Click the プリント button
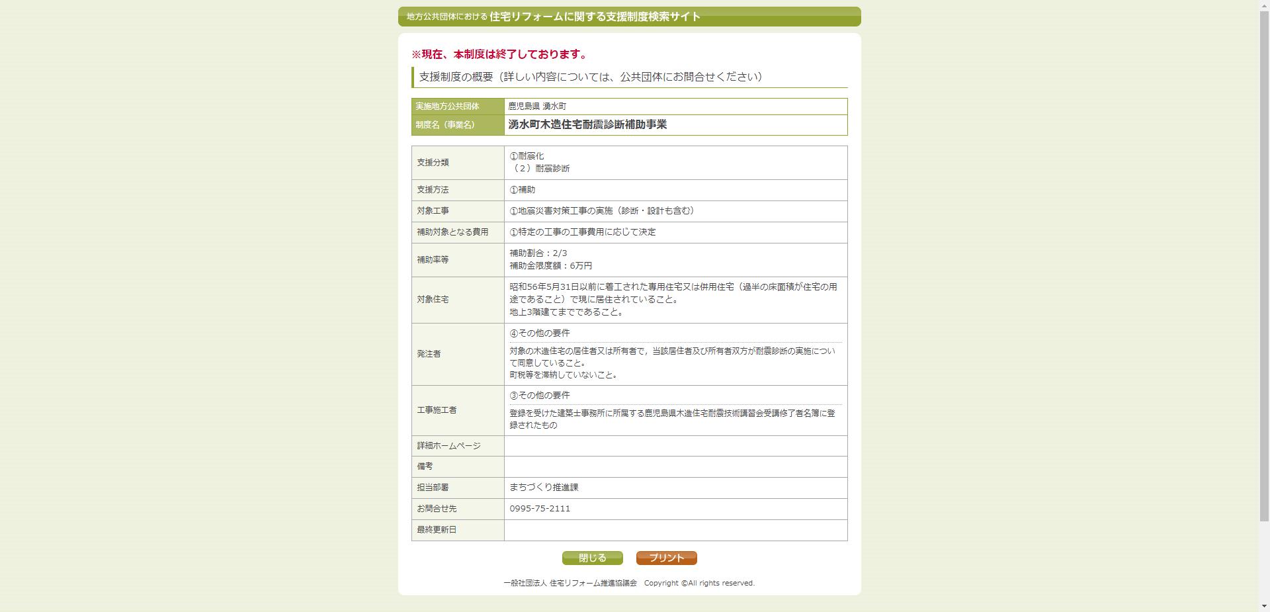The height and width of the screenshot is (612, 1270). click(x=665, y=558)
